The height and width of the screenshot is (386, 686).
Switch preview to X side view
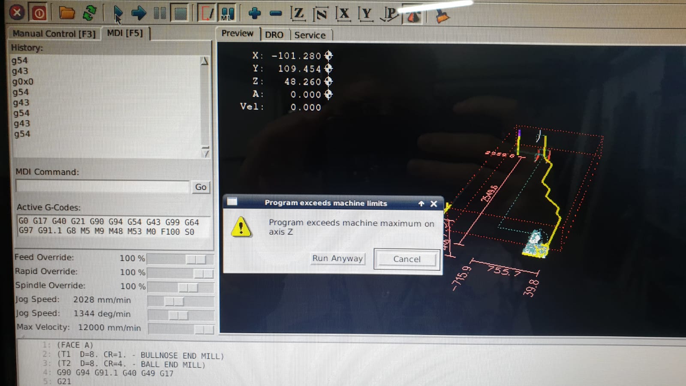(343, 13)
